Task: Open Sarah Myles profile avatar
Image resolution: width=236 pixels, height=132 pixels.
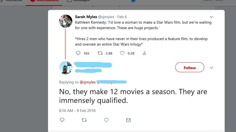Action: click(66, 21)
